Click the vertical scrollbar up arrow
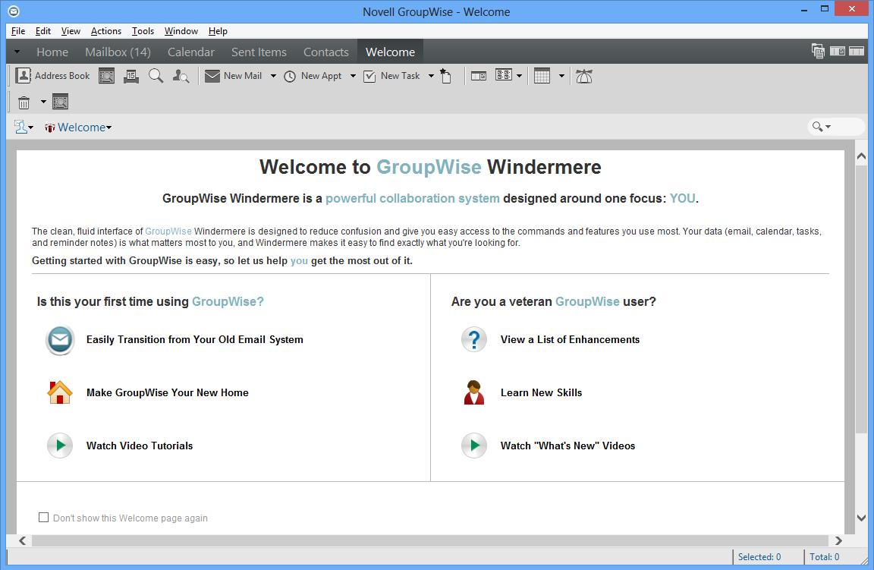The width and height of the screenshot is (874, 570). [x=861, y=156]
